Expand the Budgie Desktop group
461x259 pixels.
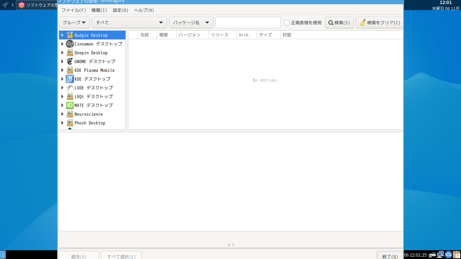pyautogui.click(x=62, y=35)
